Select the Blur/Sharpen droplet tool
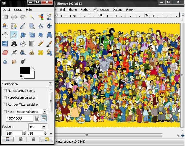 (5, 61)
